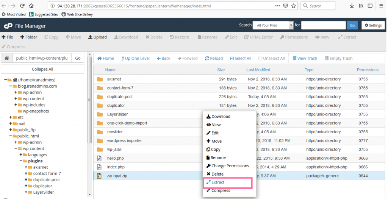
Task: Collapse blog.iranadmins.com tree node
Action: tap(11, 86)
